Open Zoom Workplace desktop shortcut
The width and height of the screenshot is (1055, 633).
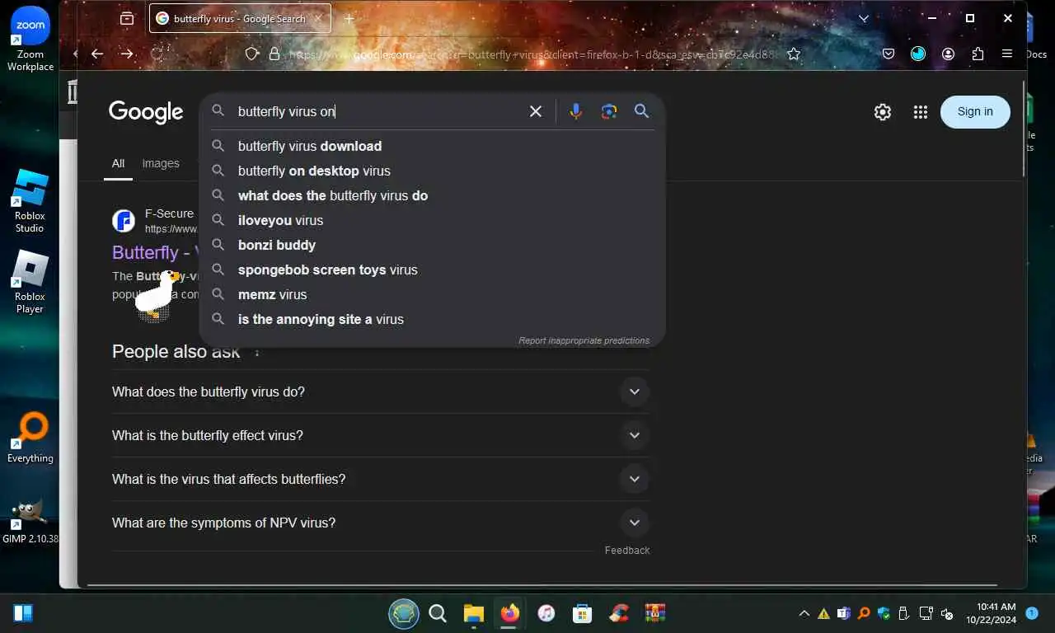click(30, 38)
